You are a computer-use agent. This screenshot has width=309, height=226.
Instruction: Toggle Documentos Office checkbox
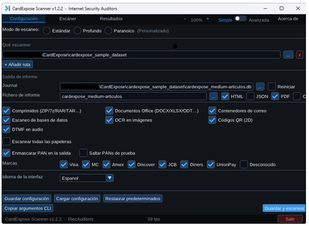click(x=109, y=111)
